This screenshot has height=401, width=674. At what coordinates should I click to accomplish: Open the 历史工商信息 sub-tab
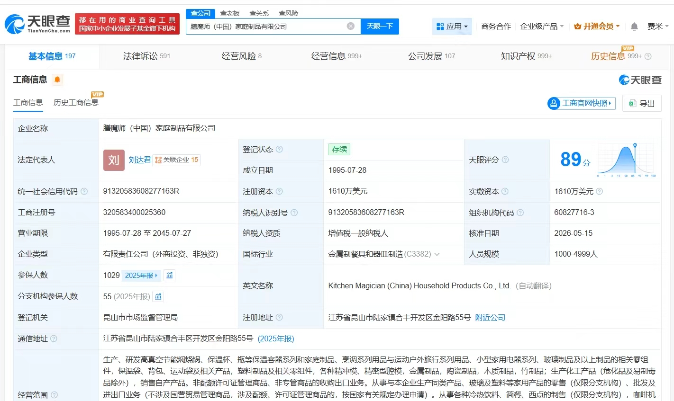click(x=76, y=102)
